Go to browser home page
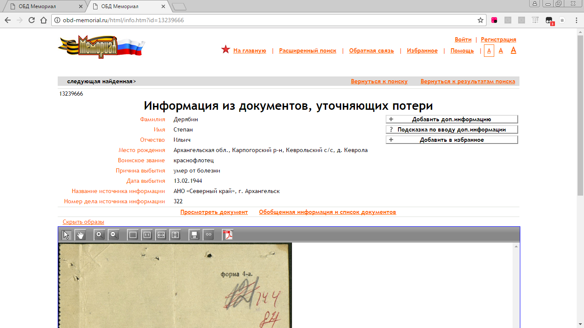Viewport: 584px width, 328px height. 43,20
